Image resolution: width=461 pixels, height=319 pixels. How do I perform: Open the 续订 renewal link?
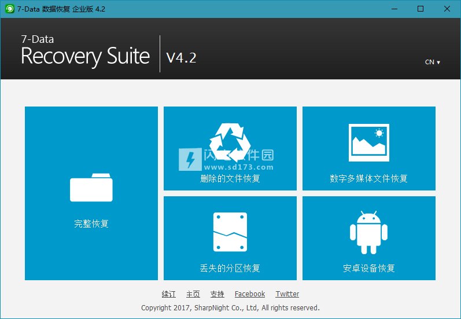(169, 294)
